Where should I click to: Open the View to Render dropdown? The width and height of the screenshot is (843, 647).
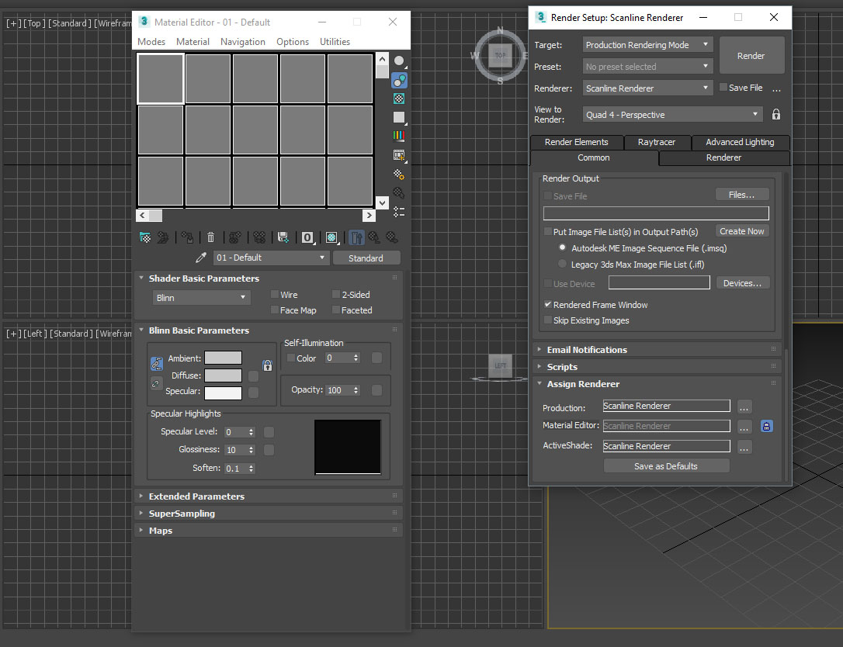point(672,113)
